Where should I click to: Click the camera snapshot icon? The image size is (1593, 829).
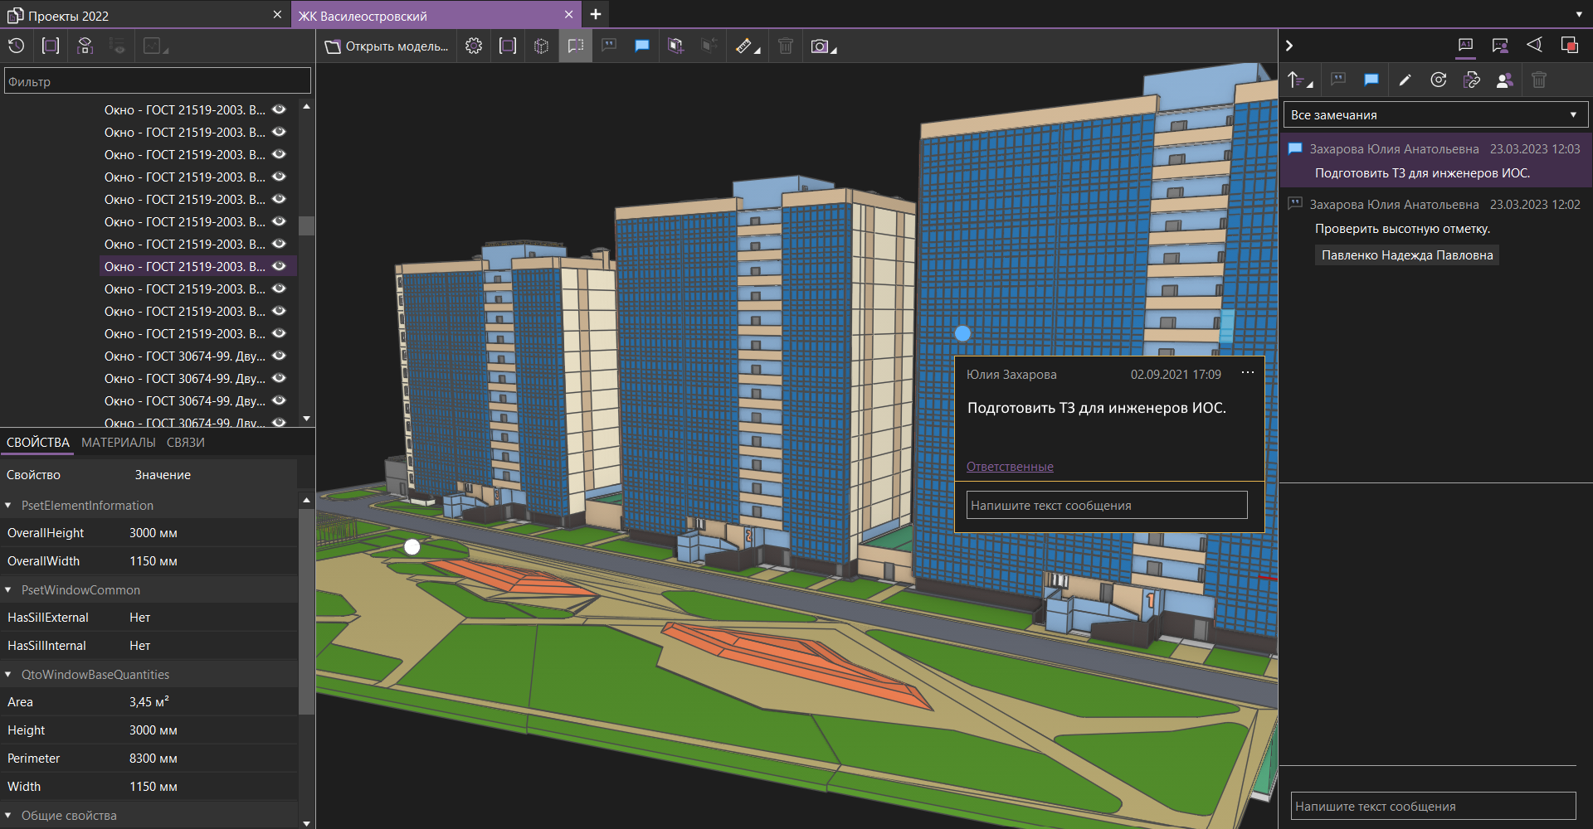[x=820, y=46]
